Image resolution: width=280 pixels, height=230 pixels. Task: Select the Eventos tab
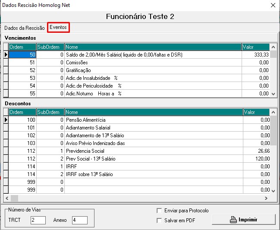(58, 27)
